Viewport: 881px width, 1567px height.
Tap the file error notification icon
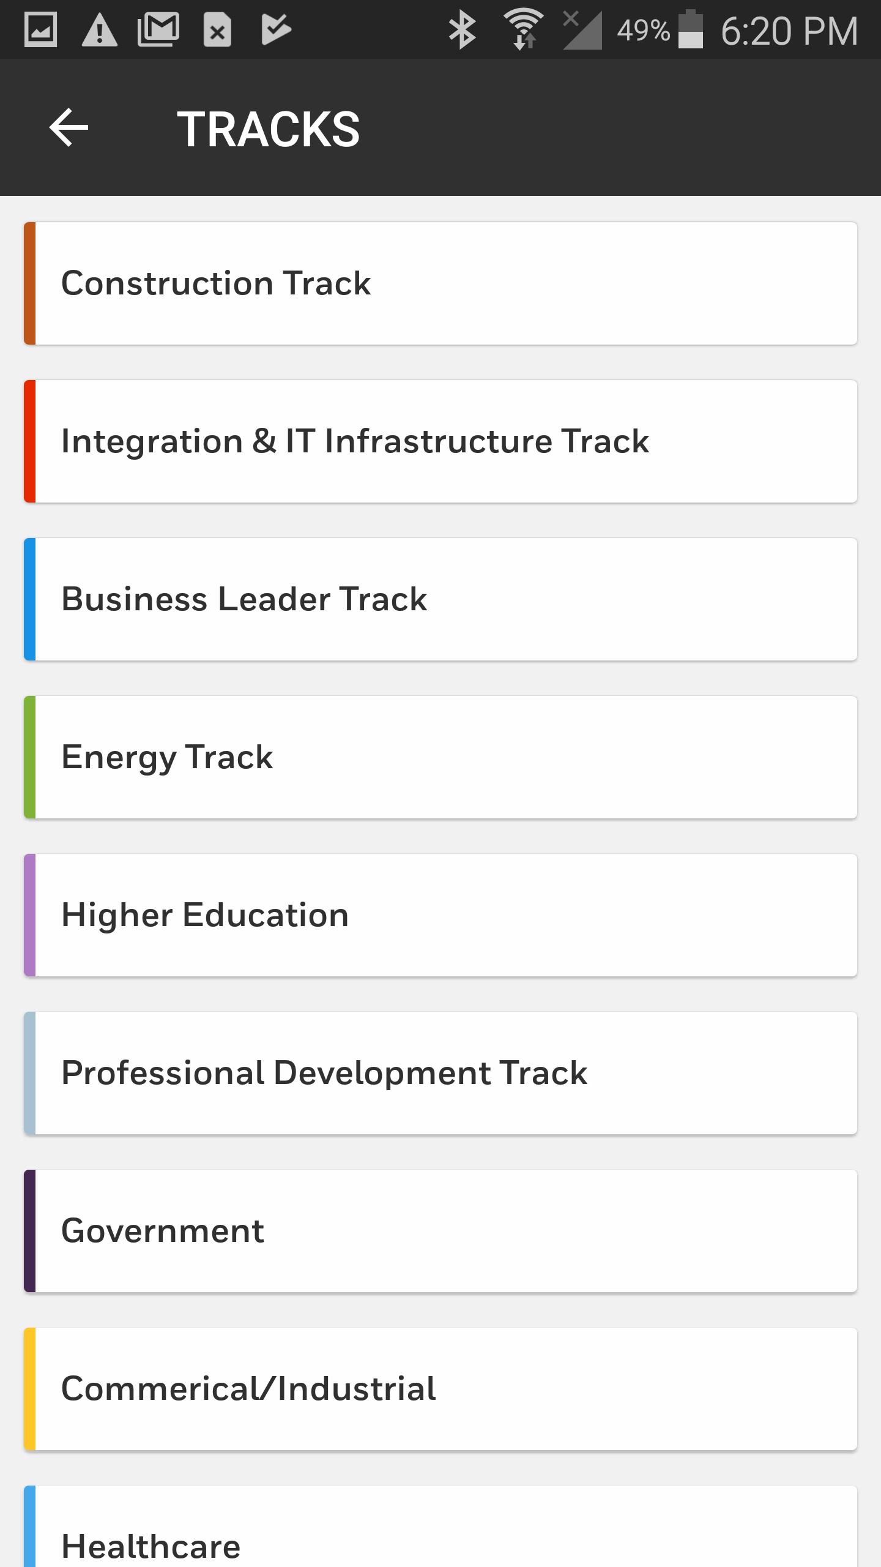point(217,30)
